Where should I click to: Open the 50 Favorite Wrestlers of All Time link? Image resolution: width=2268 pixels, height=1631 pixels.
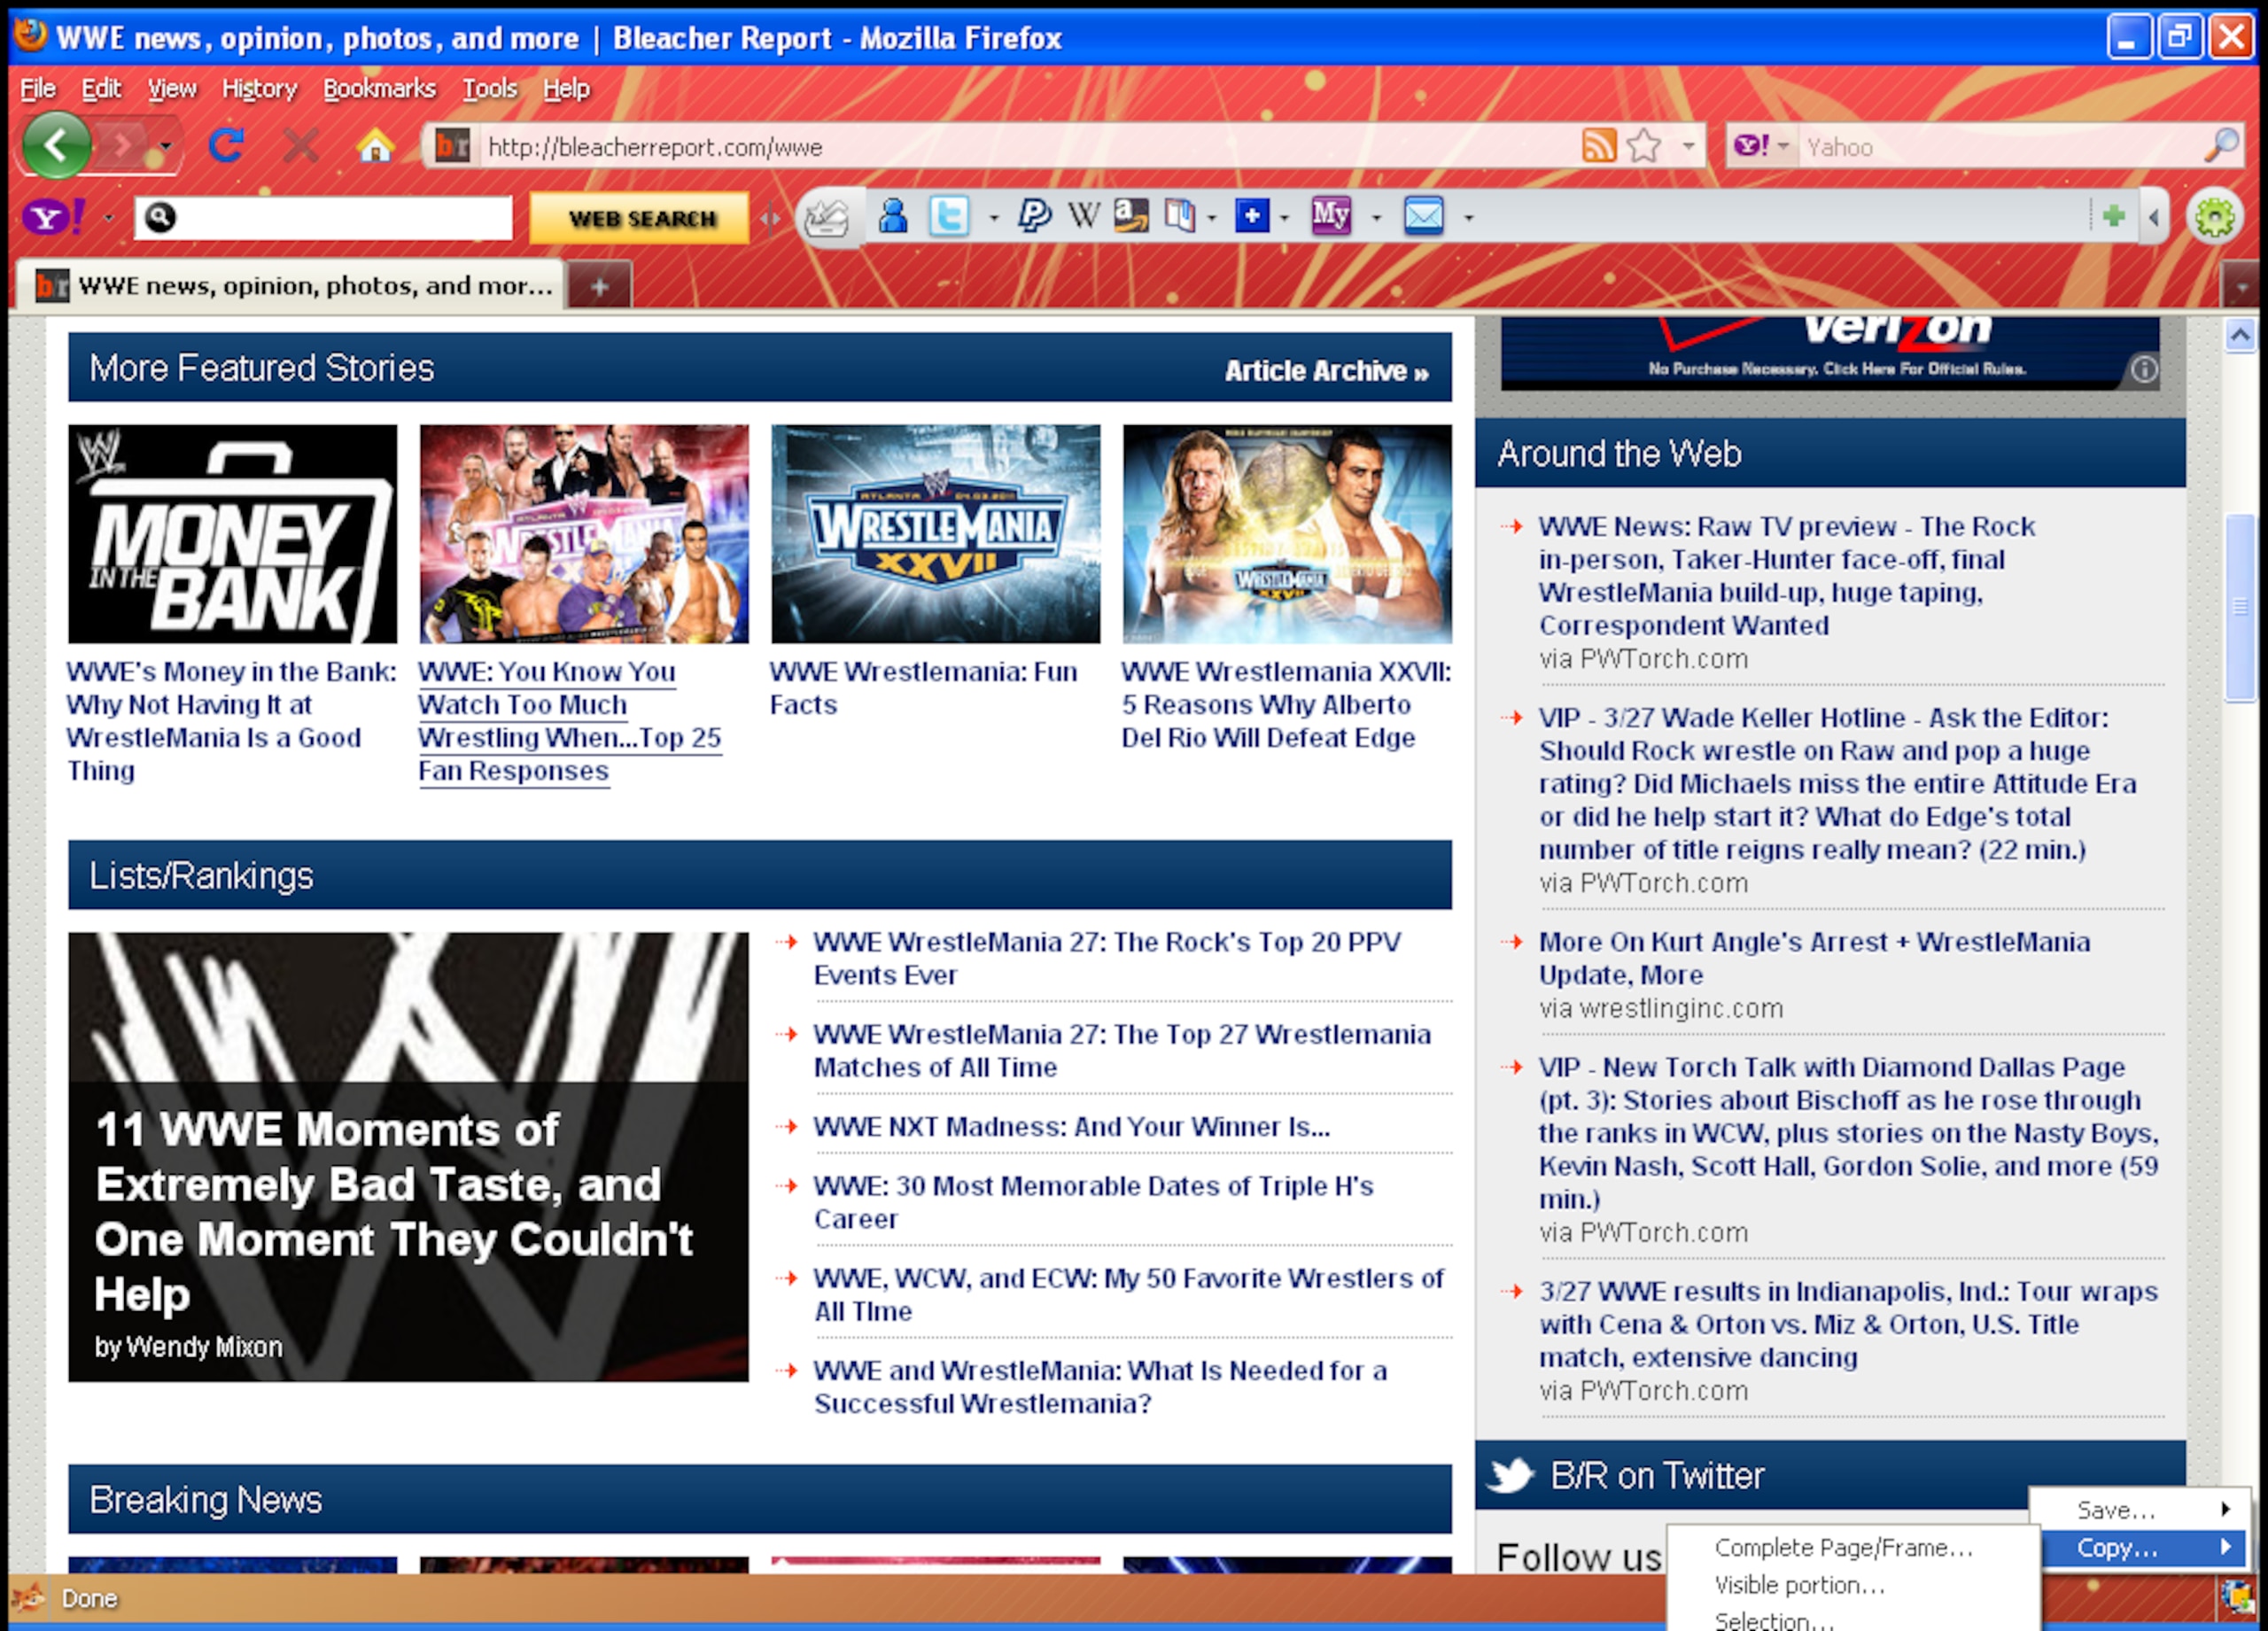[1129, 1294]
